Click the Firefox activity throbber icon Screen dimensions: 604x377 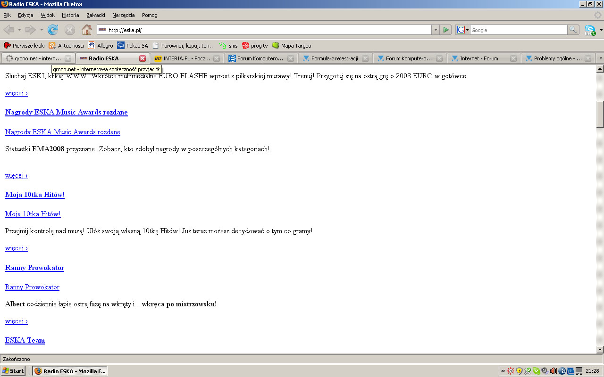(x=598, y=15)
